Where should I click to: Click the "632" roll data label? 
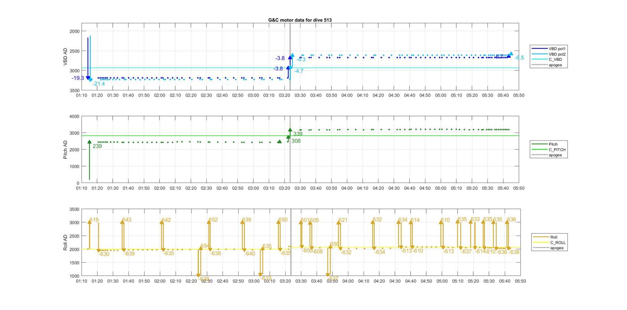(377, 219)
